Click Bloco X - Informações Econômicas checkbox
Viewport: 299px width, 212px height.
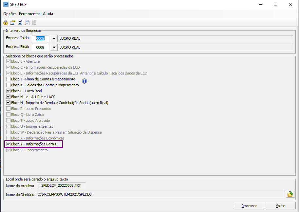9,138
